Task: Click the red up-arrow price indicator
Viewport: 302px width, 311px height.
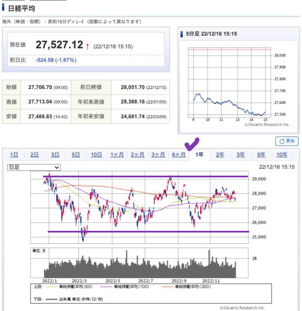Action: 87,47
